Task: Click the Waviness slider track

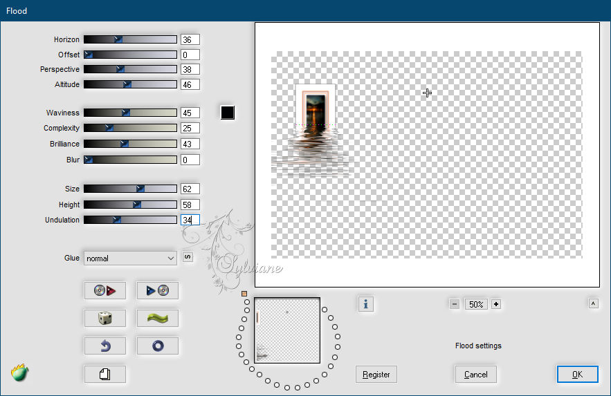Action: [x=130, y=113]
